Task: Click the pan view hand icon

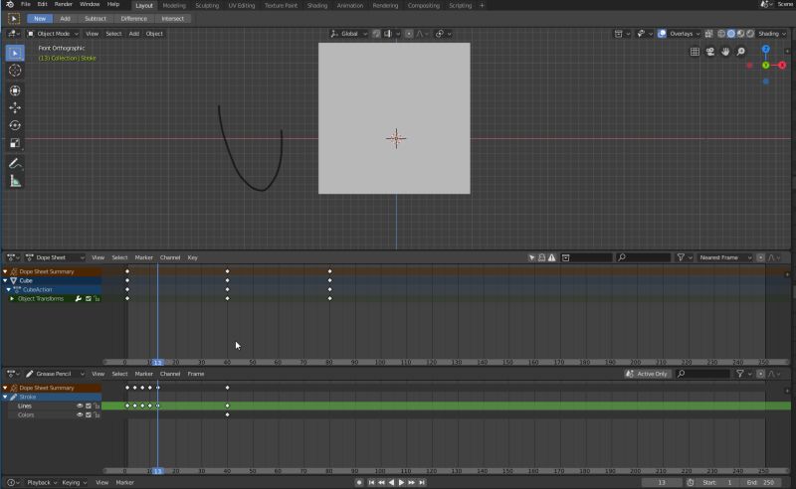Action: [725, 52]
